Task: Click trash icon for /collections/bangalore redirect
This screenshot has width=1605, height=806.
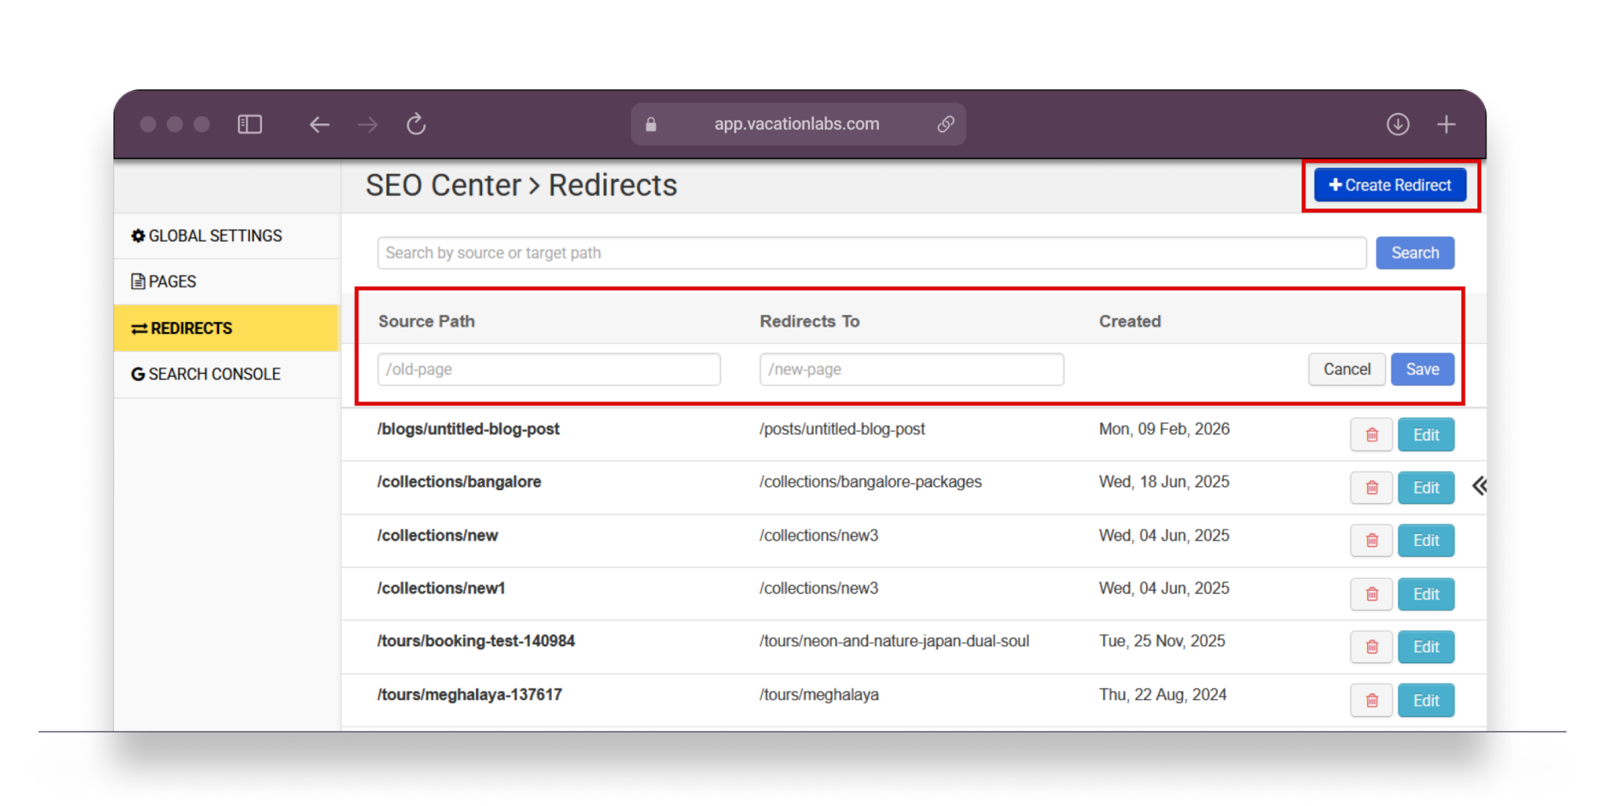Action: tap(1371, 488)
